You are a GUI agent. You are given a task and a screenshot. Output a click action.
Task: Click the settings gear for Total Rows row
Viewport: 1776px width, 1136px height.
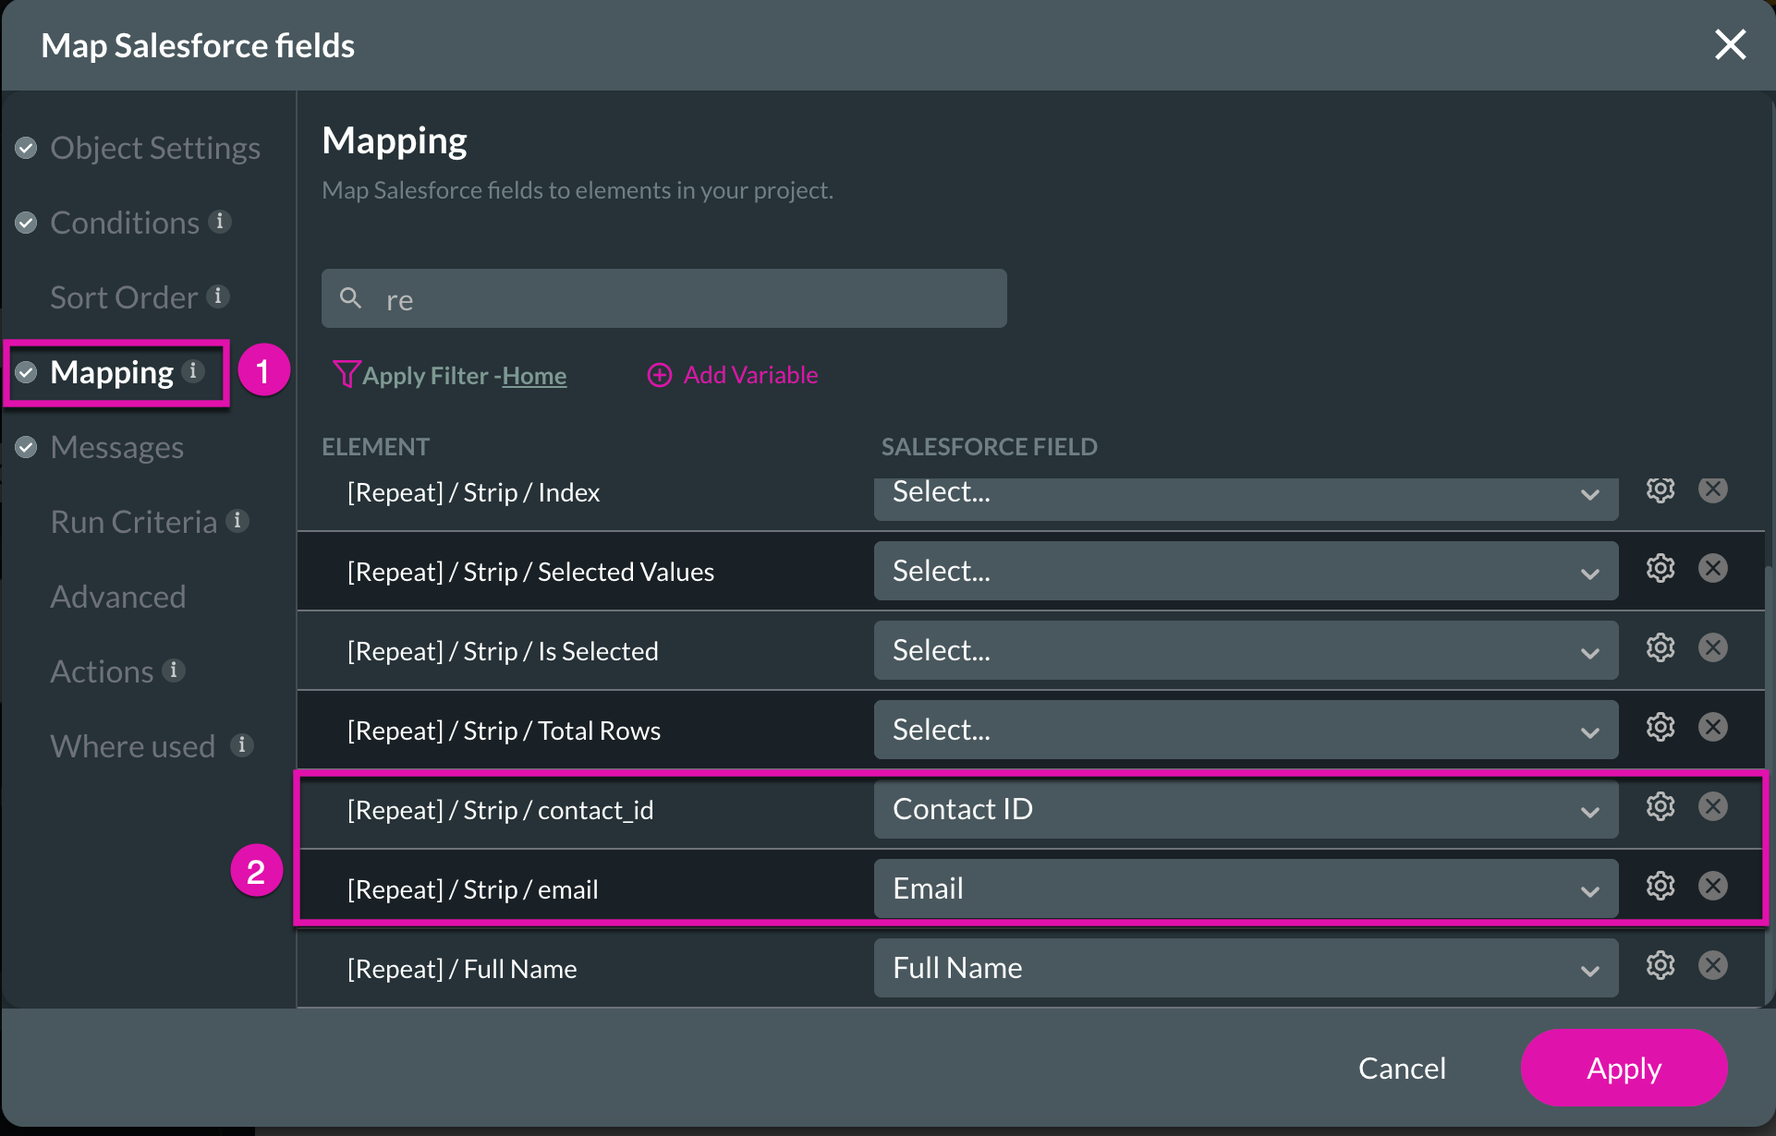click(1659, 727)
